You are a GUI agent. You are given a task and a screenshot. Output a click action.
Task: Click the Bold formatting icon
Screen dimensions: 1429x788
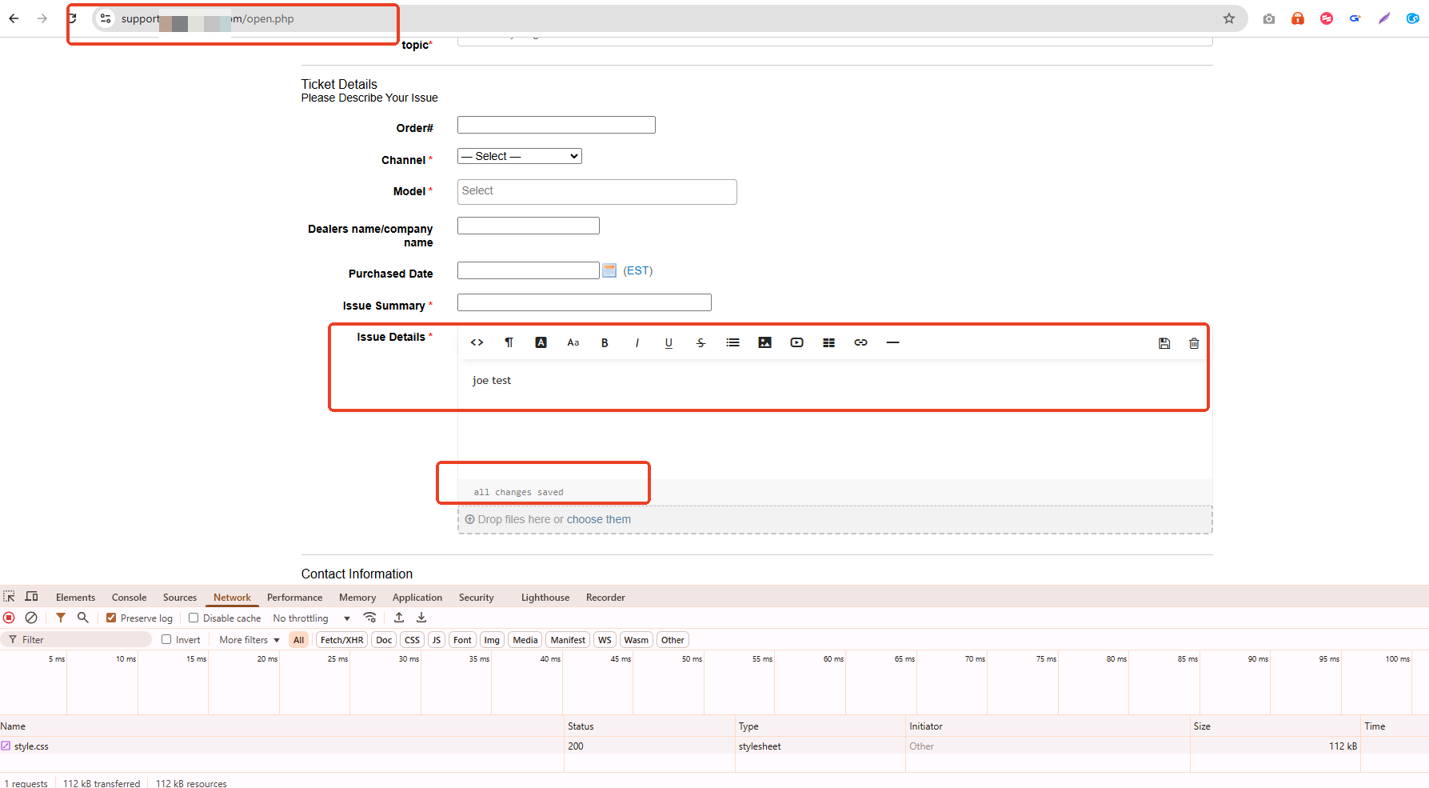click(x=605, y=342)
